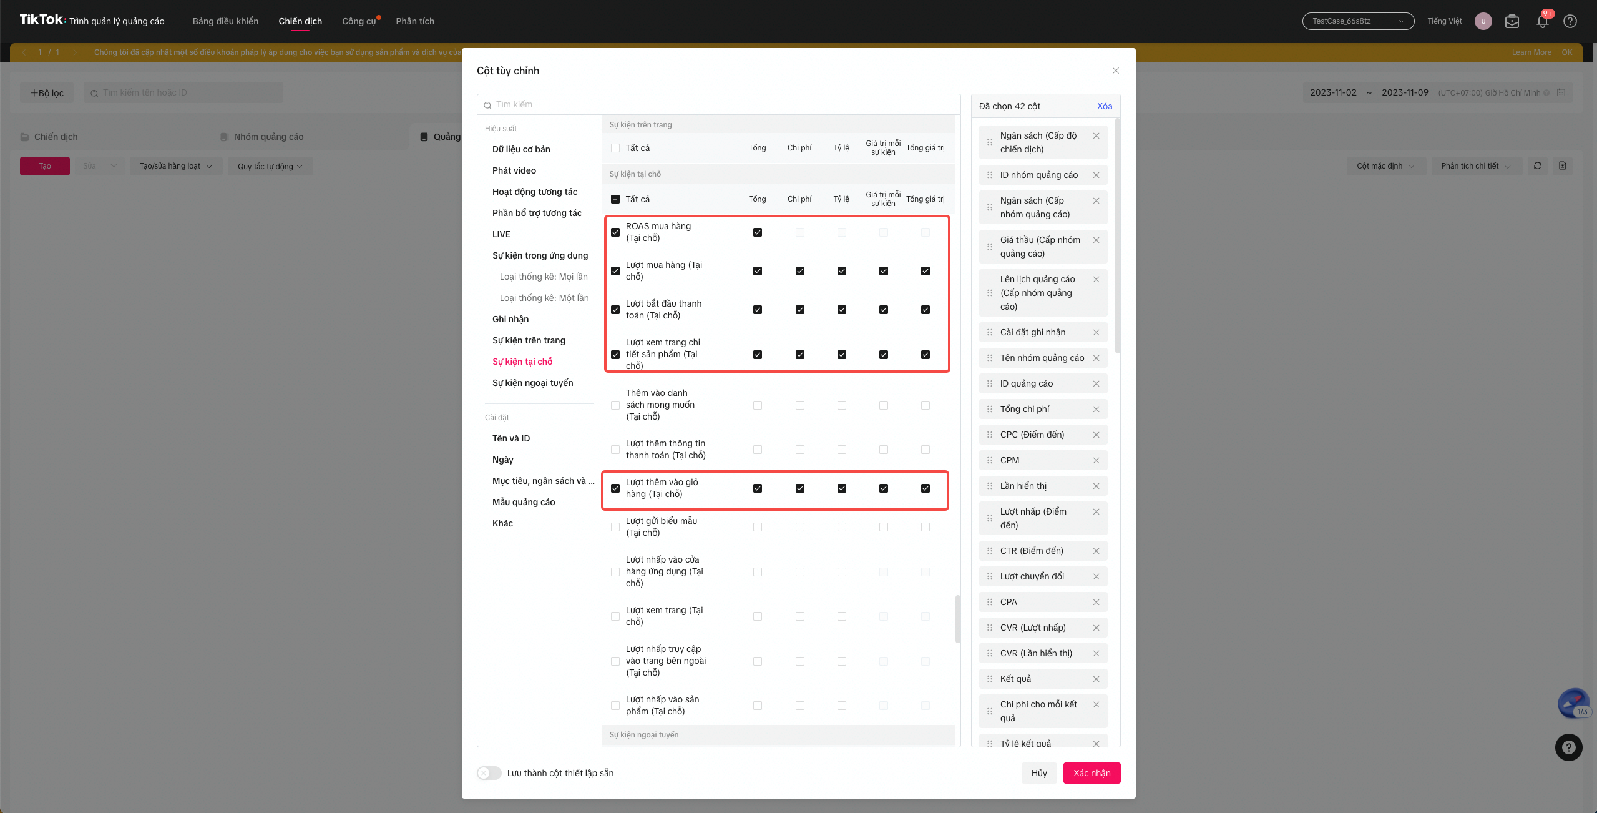Screen dimensions: 1597x813
Task: Check Tất cả under Sự kiện trên trang
Action: click(615, 148)
